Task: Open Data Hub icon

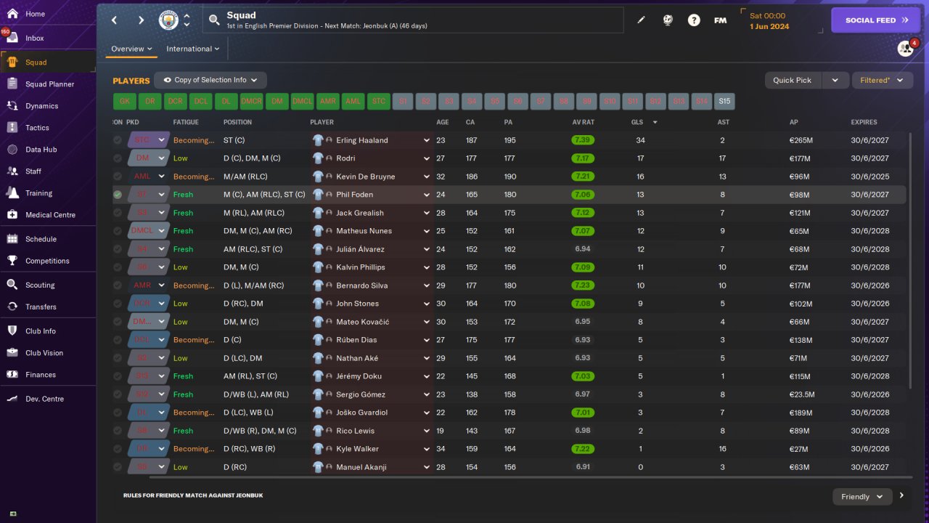Action: pos(12,150)
